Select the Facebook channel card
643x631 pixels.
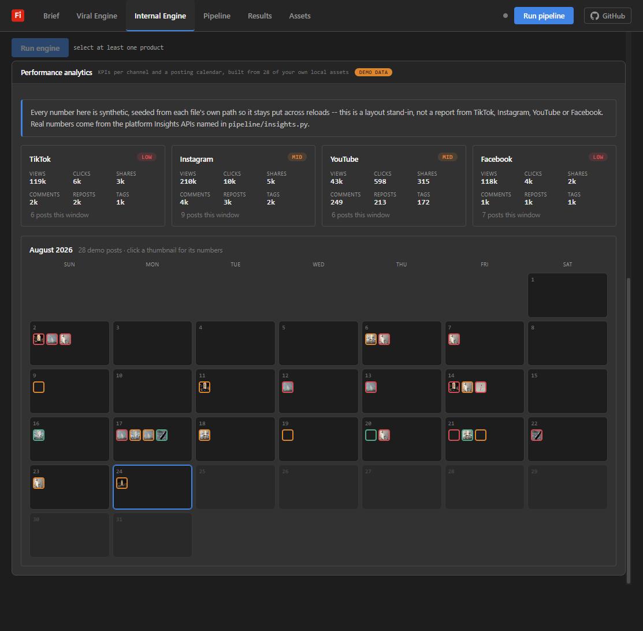[x=544, y=185]
